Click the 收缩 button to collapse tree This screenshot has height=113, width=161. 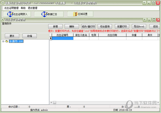30,36
